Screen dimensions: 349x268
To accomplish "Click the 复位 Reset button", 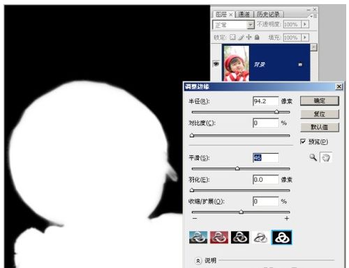I will [x=320, y=114].
